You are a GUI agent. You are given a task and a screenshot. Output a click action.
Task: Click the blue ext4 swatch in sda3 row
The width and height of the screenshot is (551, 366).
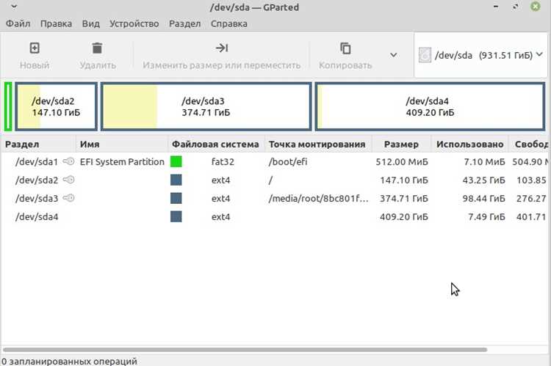click(176, 198)
